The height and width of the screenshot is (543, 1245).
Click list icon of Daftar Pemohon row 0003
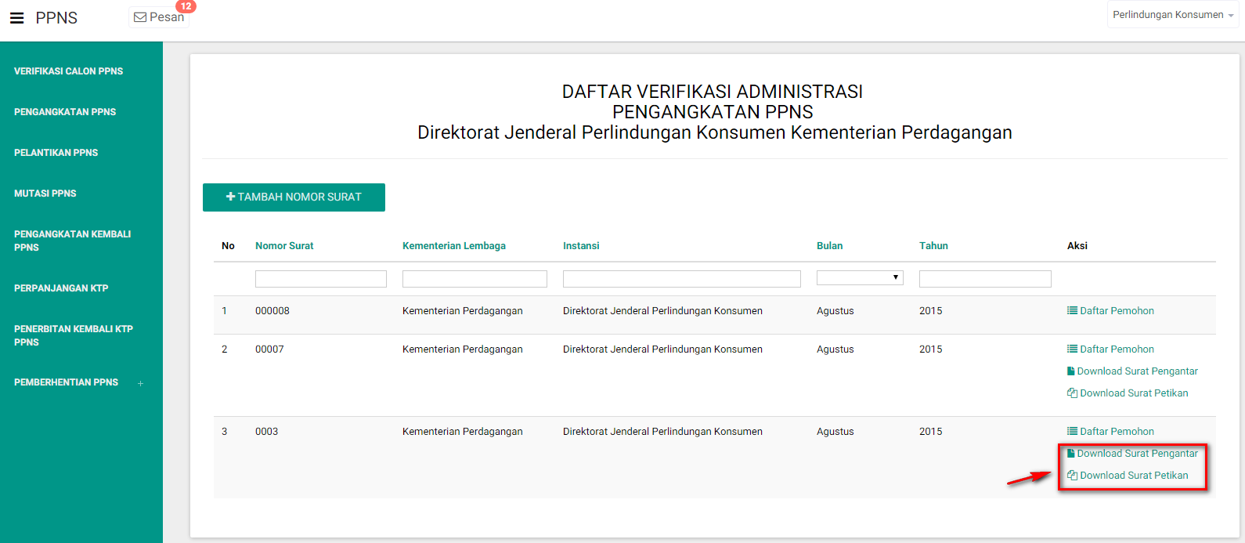click(1072, 432)
